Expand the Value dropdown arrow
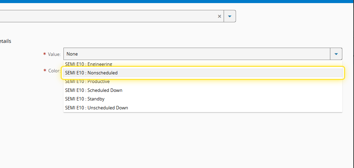Screen dimensions: 354x168 click(336, 54)
